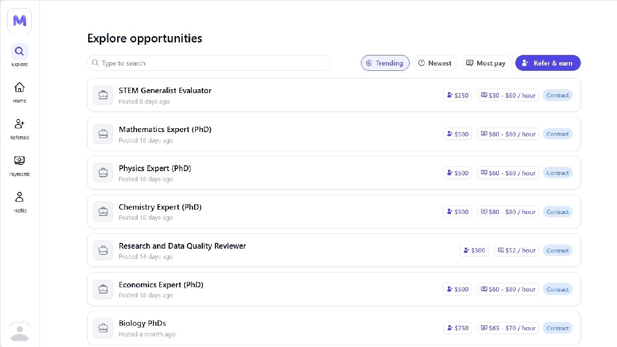Open the Payments sidebar icon
The image size is (617, 347).
pos(20,161)
